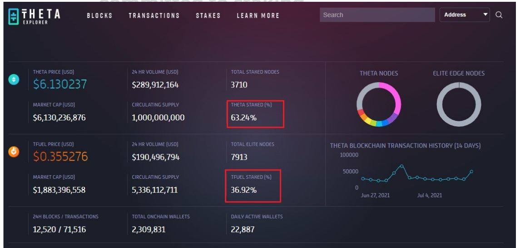The image size is (520, 248).
Task: Open the BLOCKS menu
Action: 99,15
